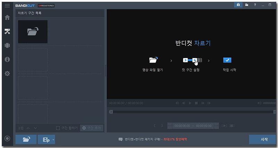This screenshot has height=148, width=278.
Task: Click the delete segment list icon
Action: pos(21,128)
